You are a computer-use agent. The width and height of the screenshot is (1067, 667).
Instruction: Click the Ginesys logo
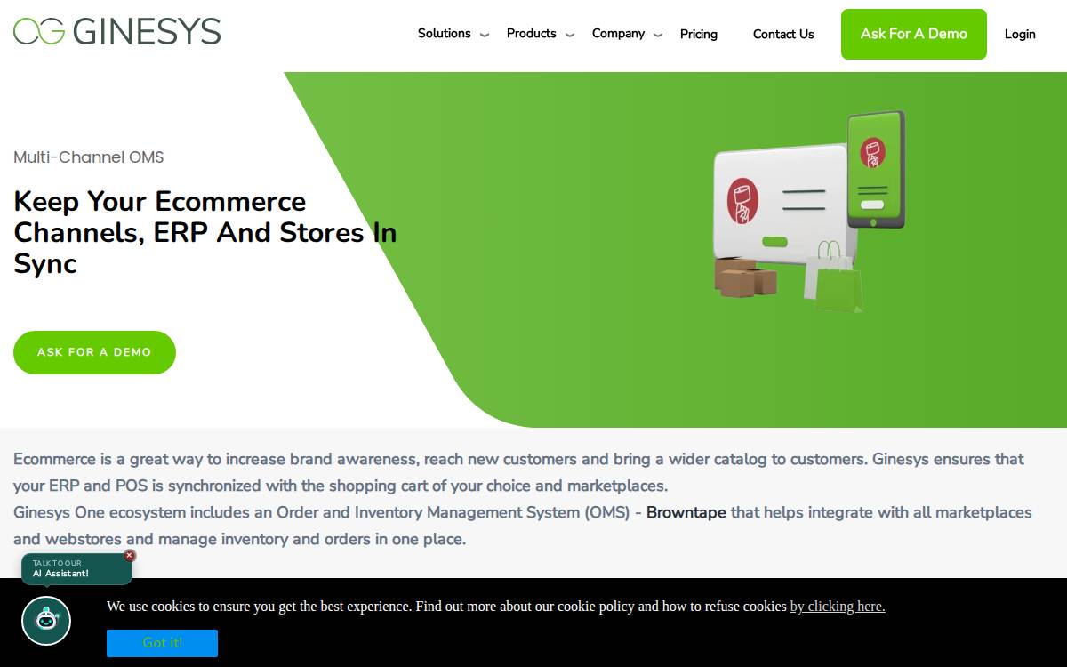tap(116, 31)
